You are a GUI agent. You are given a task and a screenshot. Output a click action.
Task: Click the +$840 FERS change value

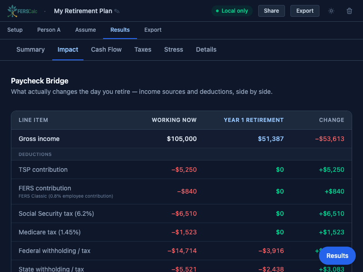[x=334, y=191]
